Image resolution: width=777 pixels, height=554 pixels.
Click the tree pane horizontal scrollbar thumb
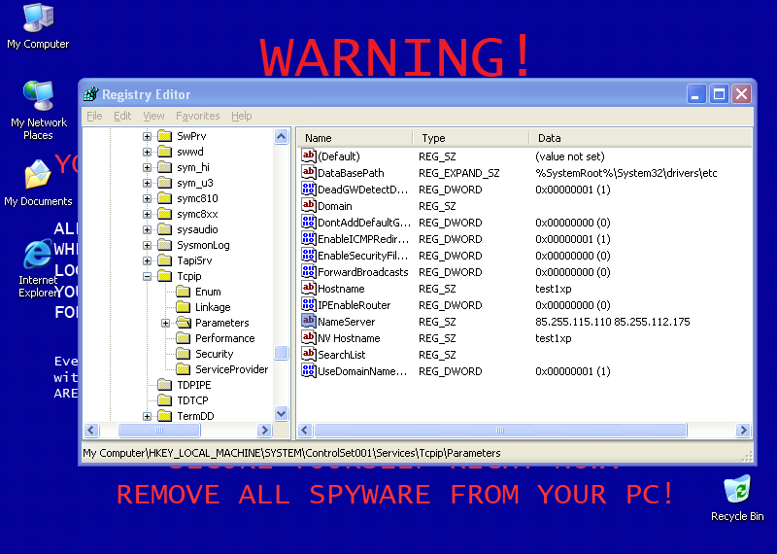coord(159,430)
